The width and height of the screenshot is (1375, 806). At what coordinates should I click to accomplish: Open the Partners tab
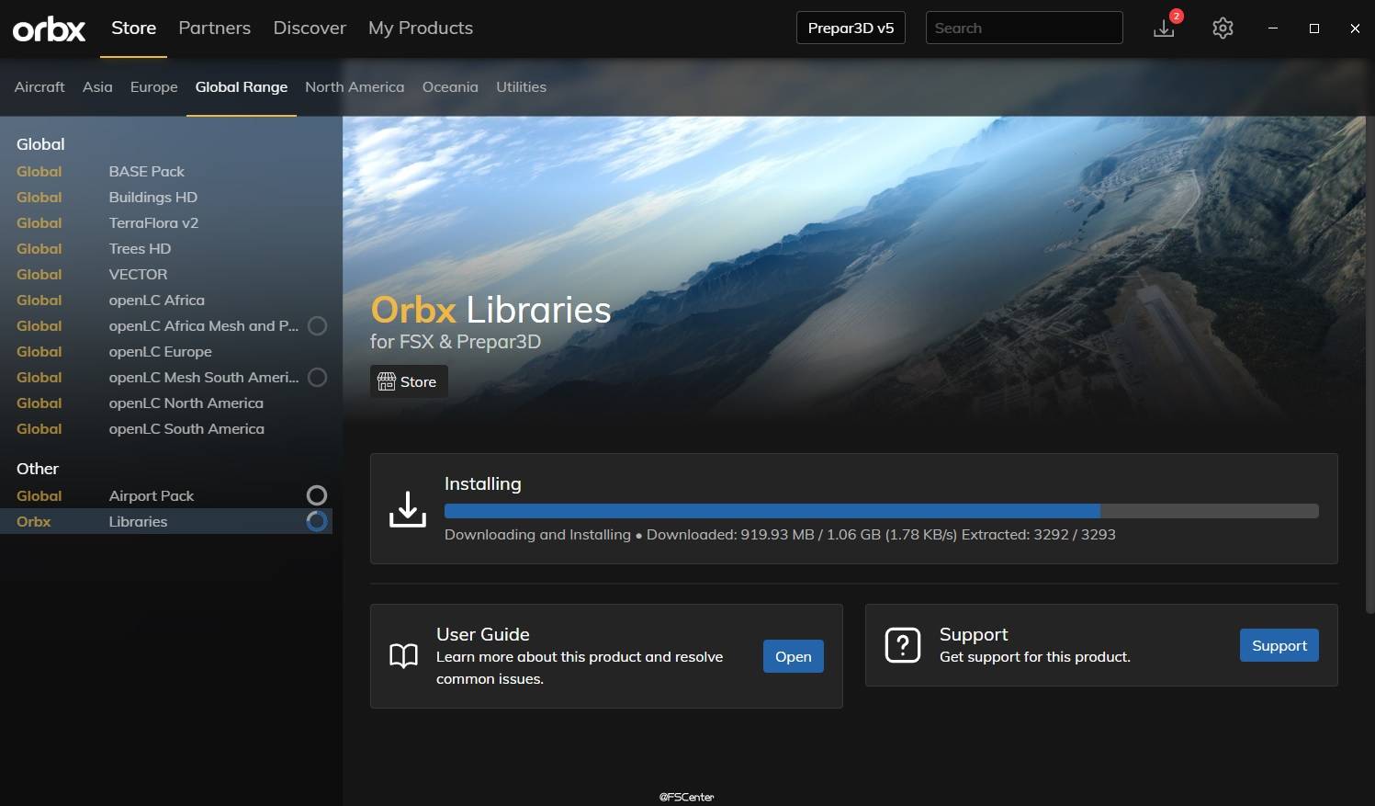click(x=214, y=28)
